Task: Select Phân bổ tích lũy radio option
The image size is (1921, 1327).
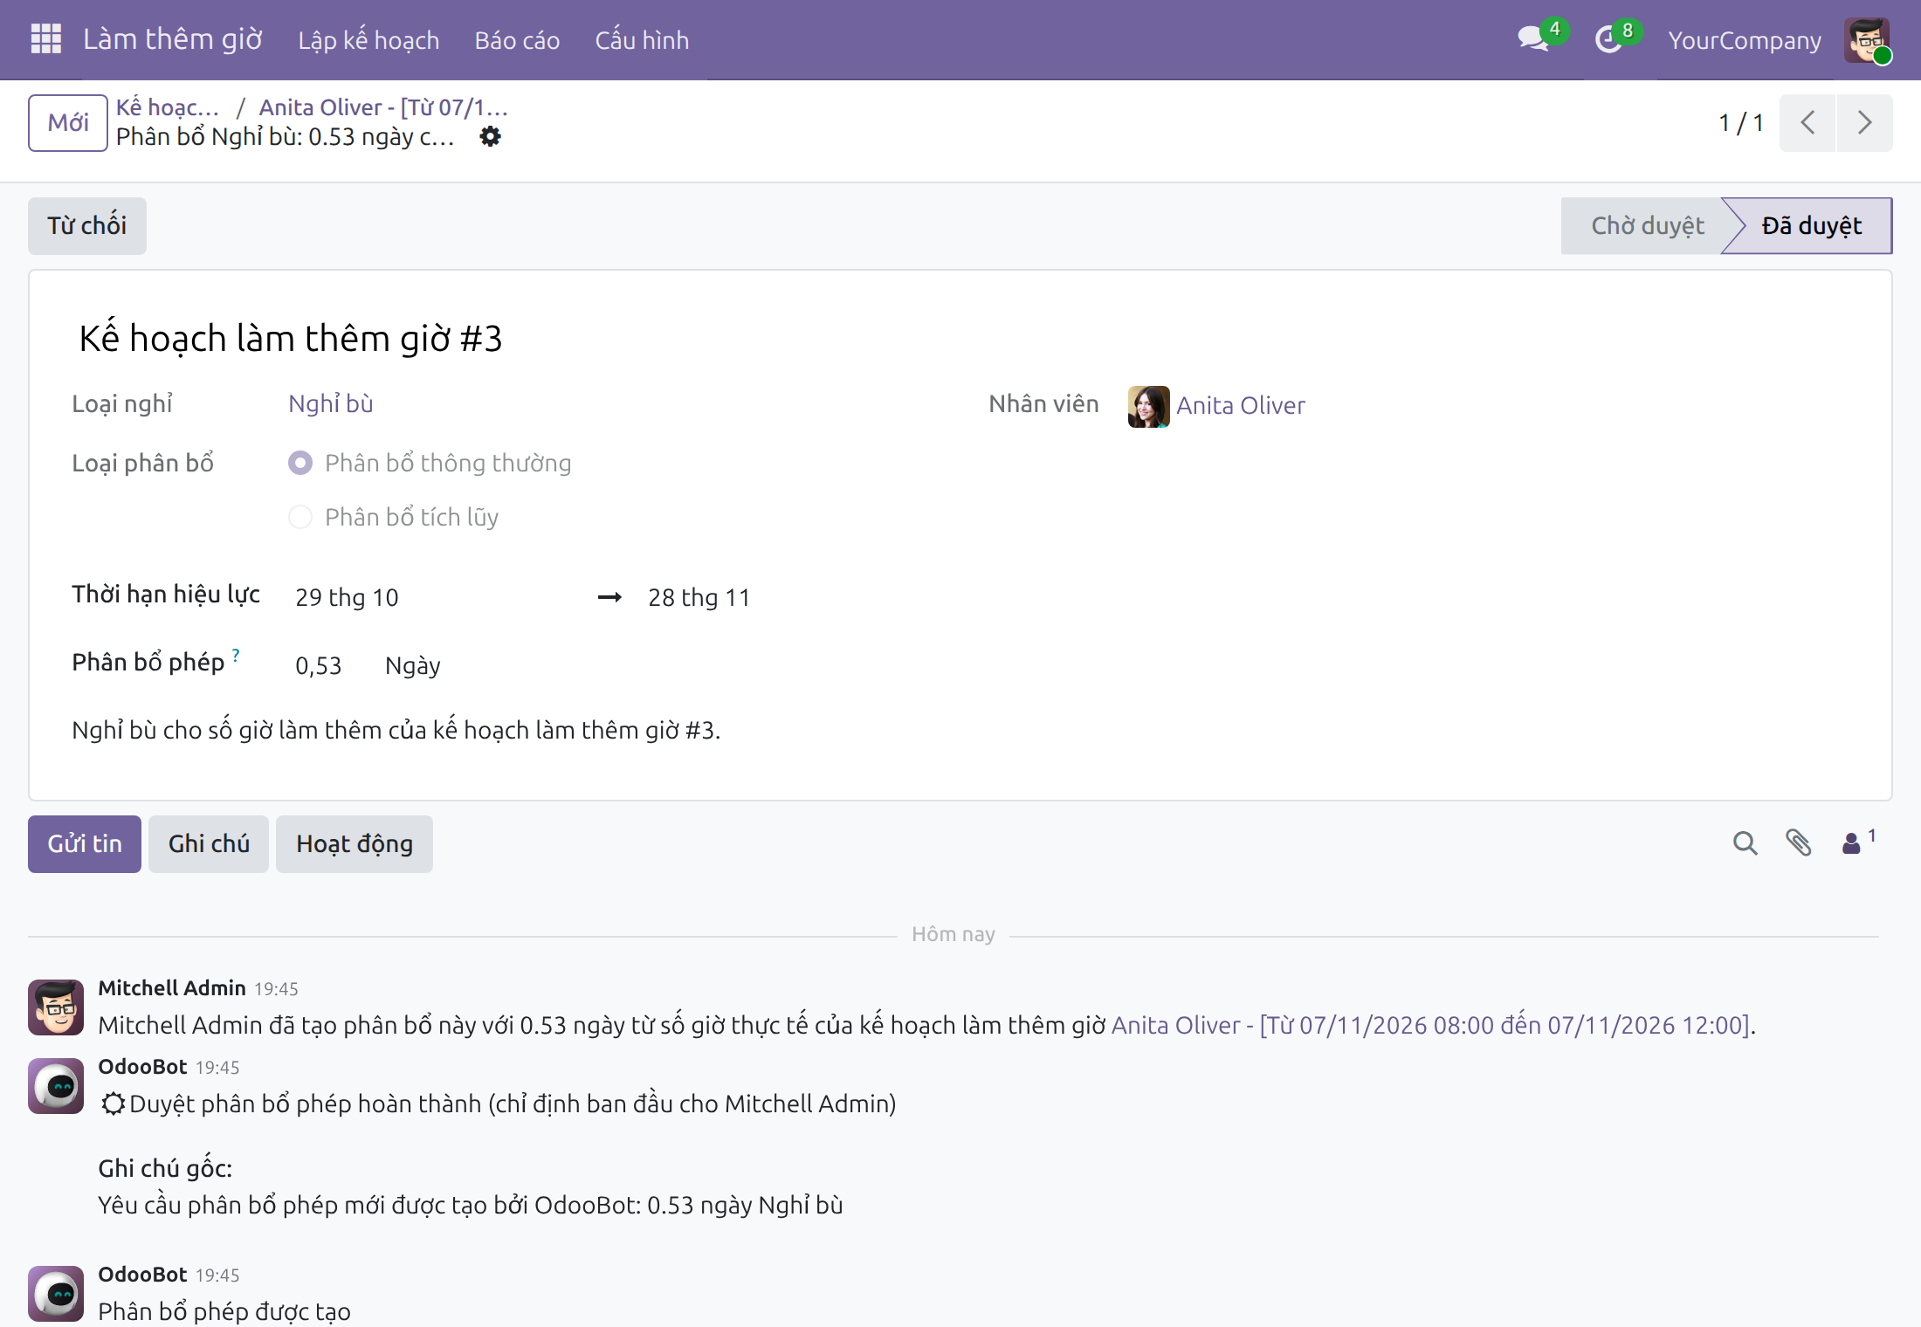Action: pos(300,517)
